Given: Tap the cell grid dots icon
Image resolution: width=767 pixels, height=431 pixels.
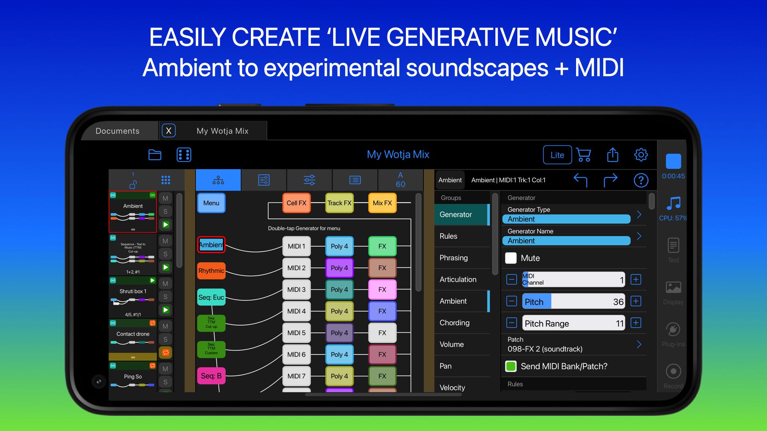Looking at the screenshot, I should (166, 180).
